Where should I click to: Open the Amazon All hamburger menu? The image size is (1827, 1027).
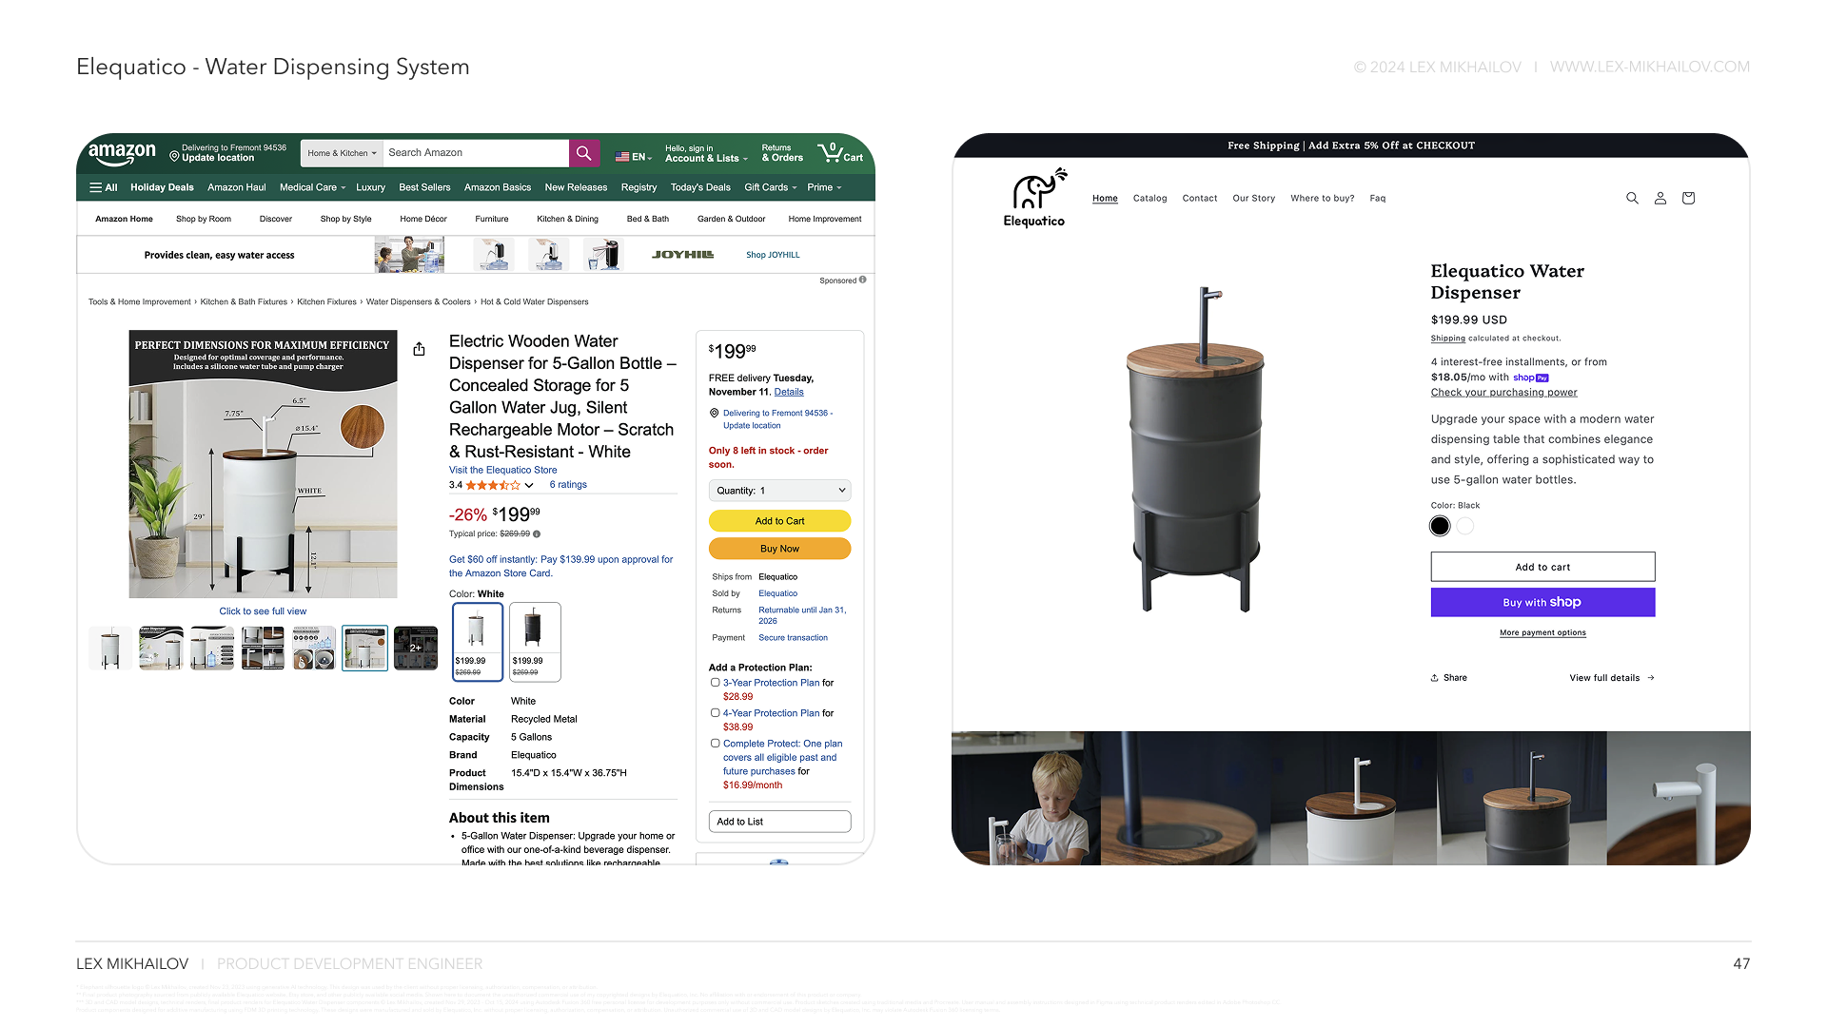coord(103,187)
